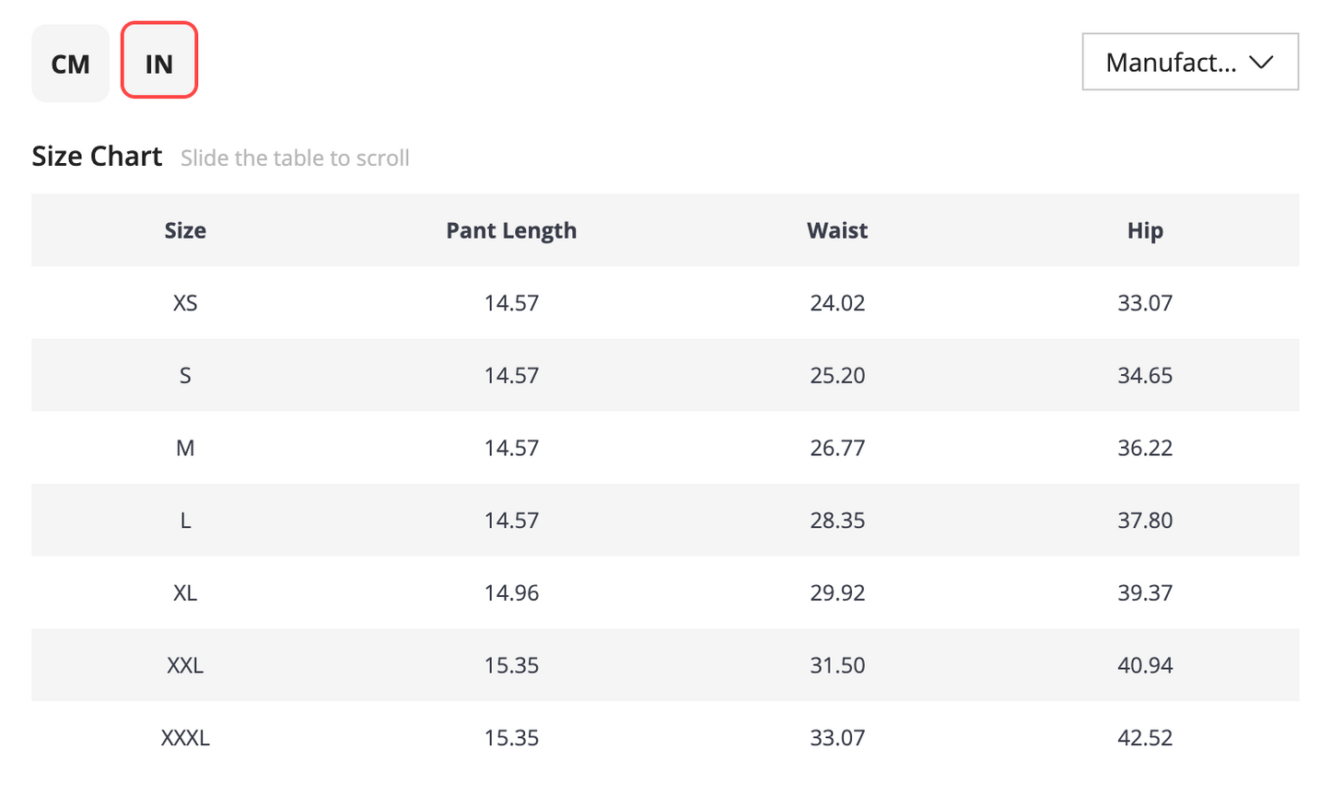
Task: Click the XXXL hip value 42.52
Action: [x=1145, y=738]
